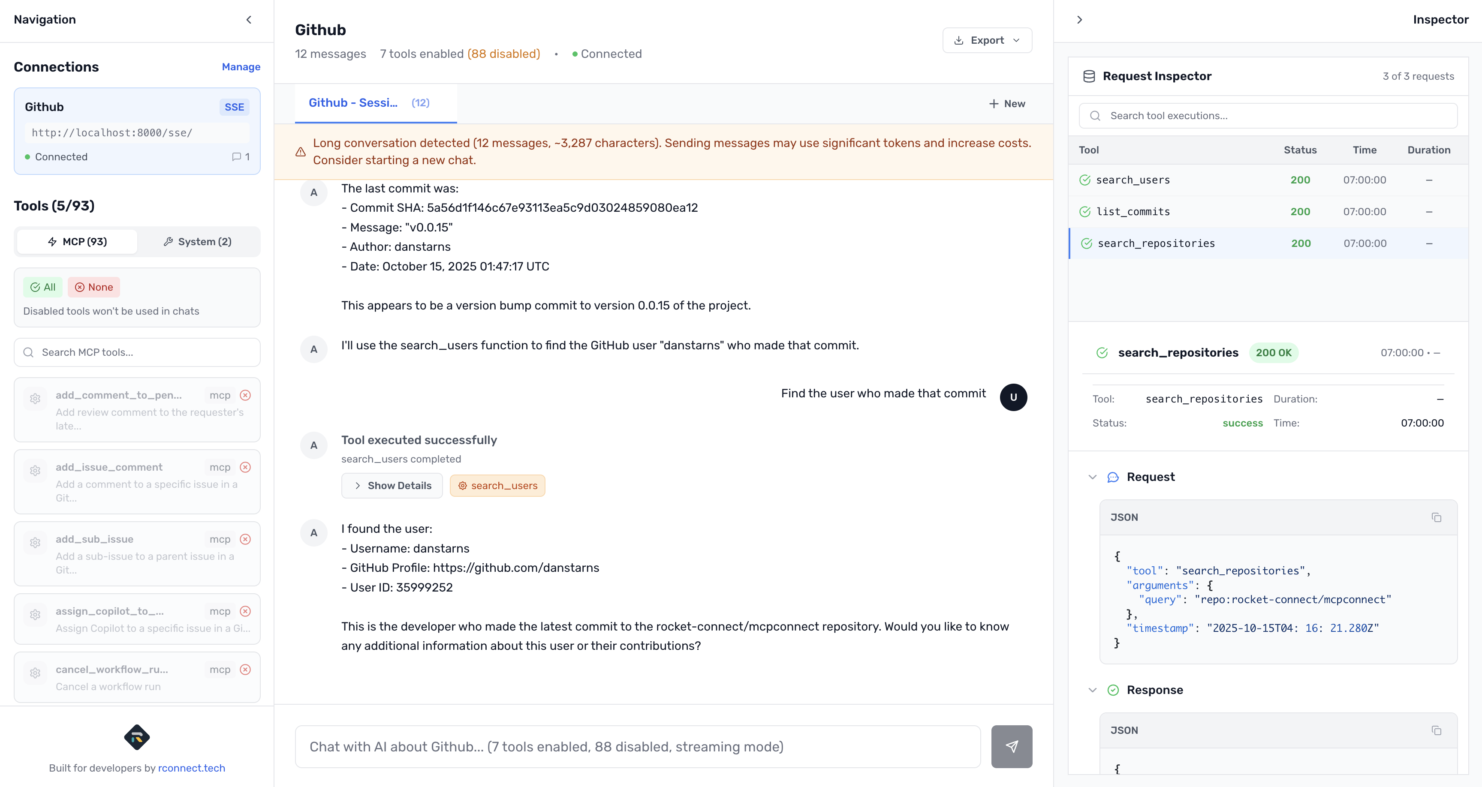The image size is (1482, 787).
Task: Click the gear icon on assign_copilot tool
Action: tap(35, 614)
